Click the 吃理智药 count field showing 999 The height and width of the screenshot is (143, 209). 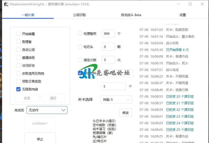pos(108,34)
